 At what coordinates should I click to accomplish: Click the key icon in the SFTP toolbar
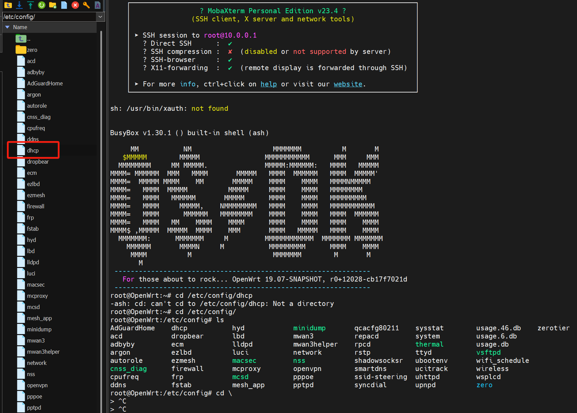86,5
